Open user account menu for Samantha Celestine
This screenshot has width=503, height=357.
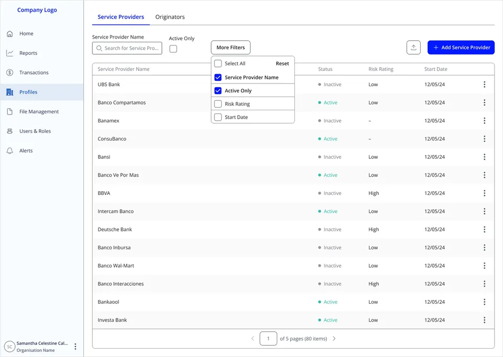point(75,347)
